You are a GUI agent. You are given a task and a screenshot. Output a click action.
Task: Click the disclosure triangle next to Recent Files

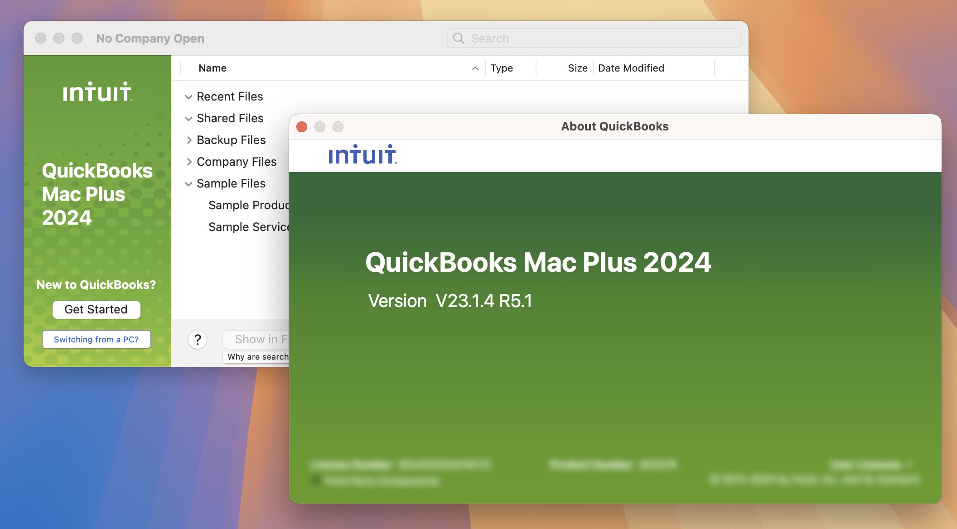188,96
